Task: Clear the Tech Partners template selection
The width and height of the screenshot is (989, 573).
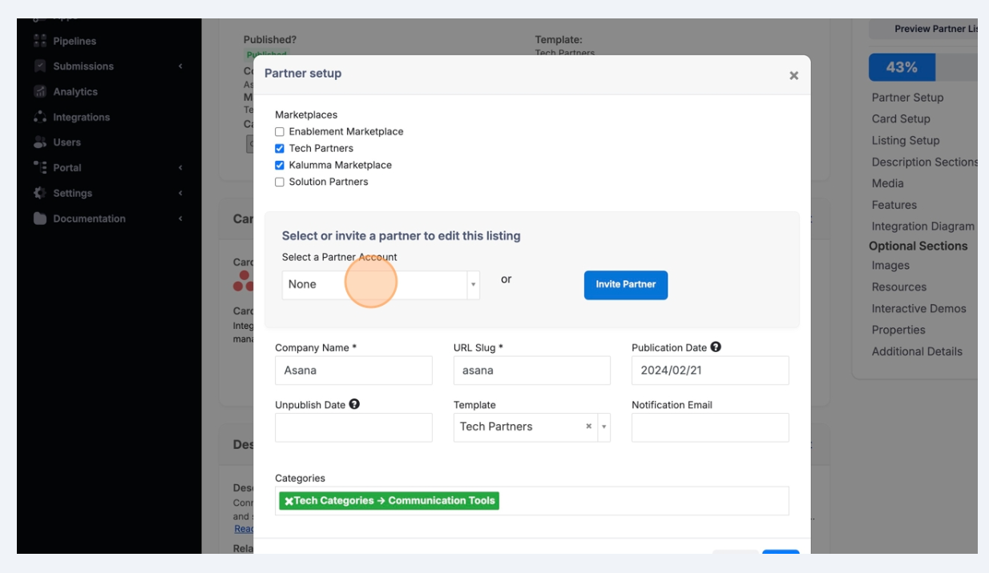Action: [588, 427]
